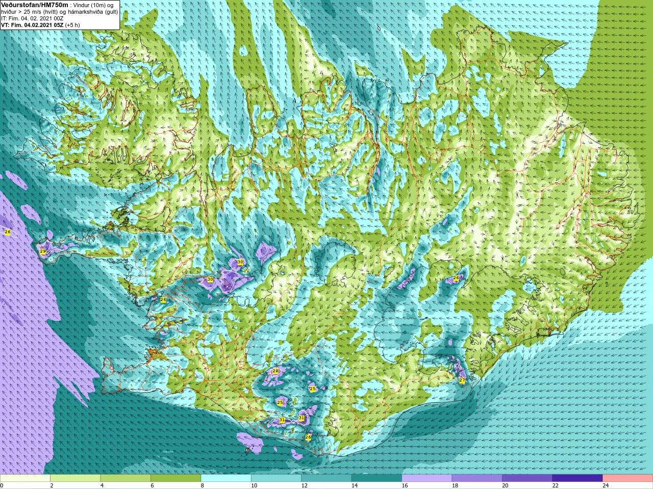
Task: Click the "VT: Fim. 04.02.2021 05Z" valid time text
Action: pos(32,25)
